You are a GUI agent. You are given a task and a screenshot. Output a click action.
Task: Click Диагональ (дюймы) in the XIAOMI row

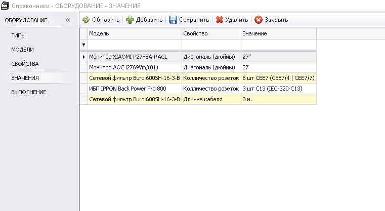pos(211,57)
